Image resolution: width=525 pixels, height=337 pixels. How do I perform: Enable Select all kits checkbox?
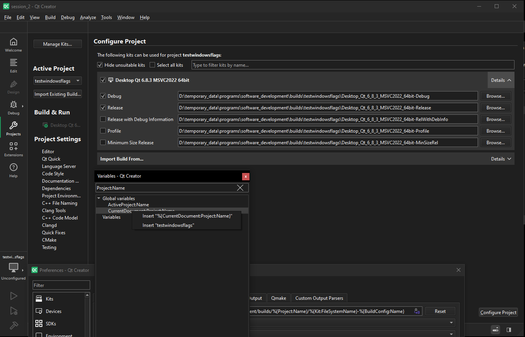152,65
